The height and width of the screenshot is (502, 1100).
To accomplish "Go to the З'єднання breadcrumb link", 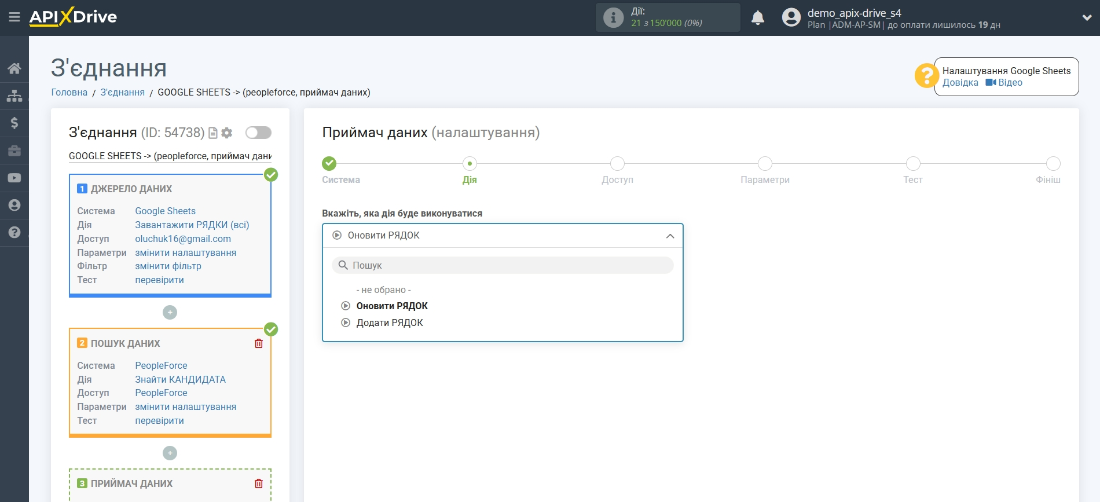I will pyautogui.click(x=123, y=92).
